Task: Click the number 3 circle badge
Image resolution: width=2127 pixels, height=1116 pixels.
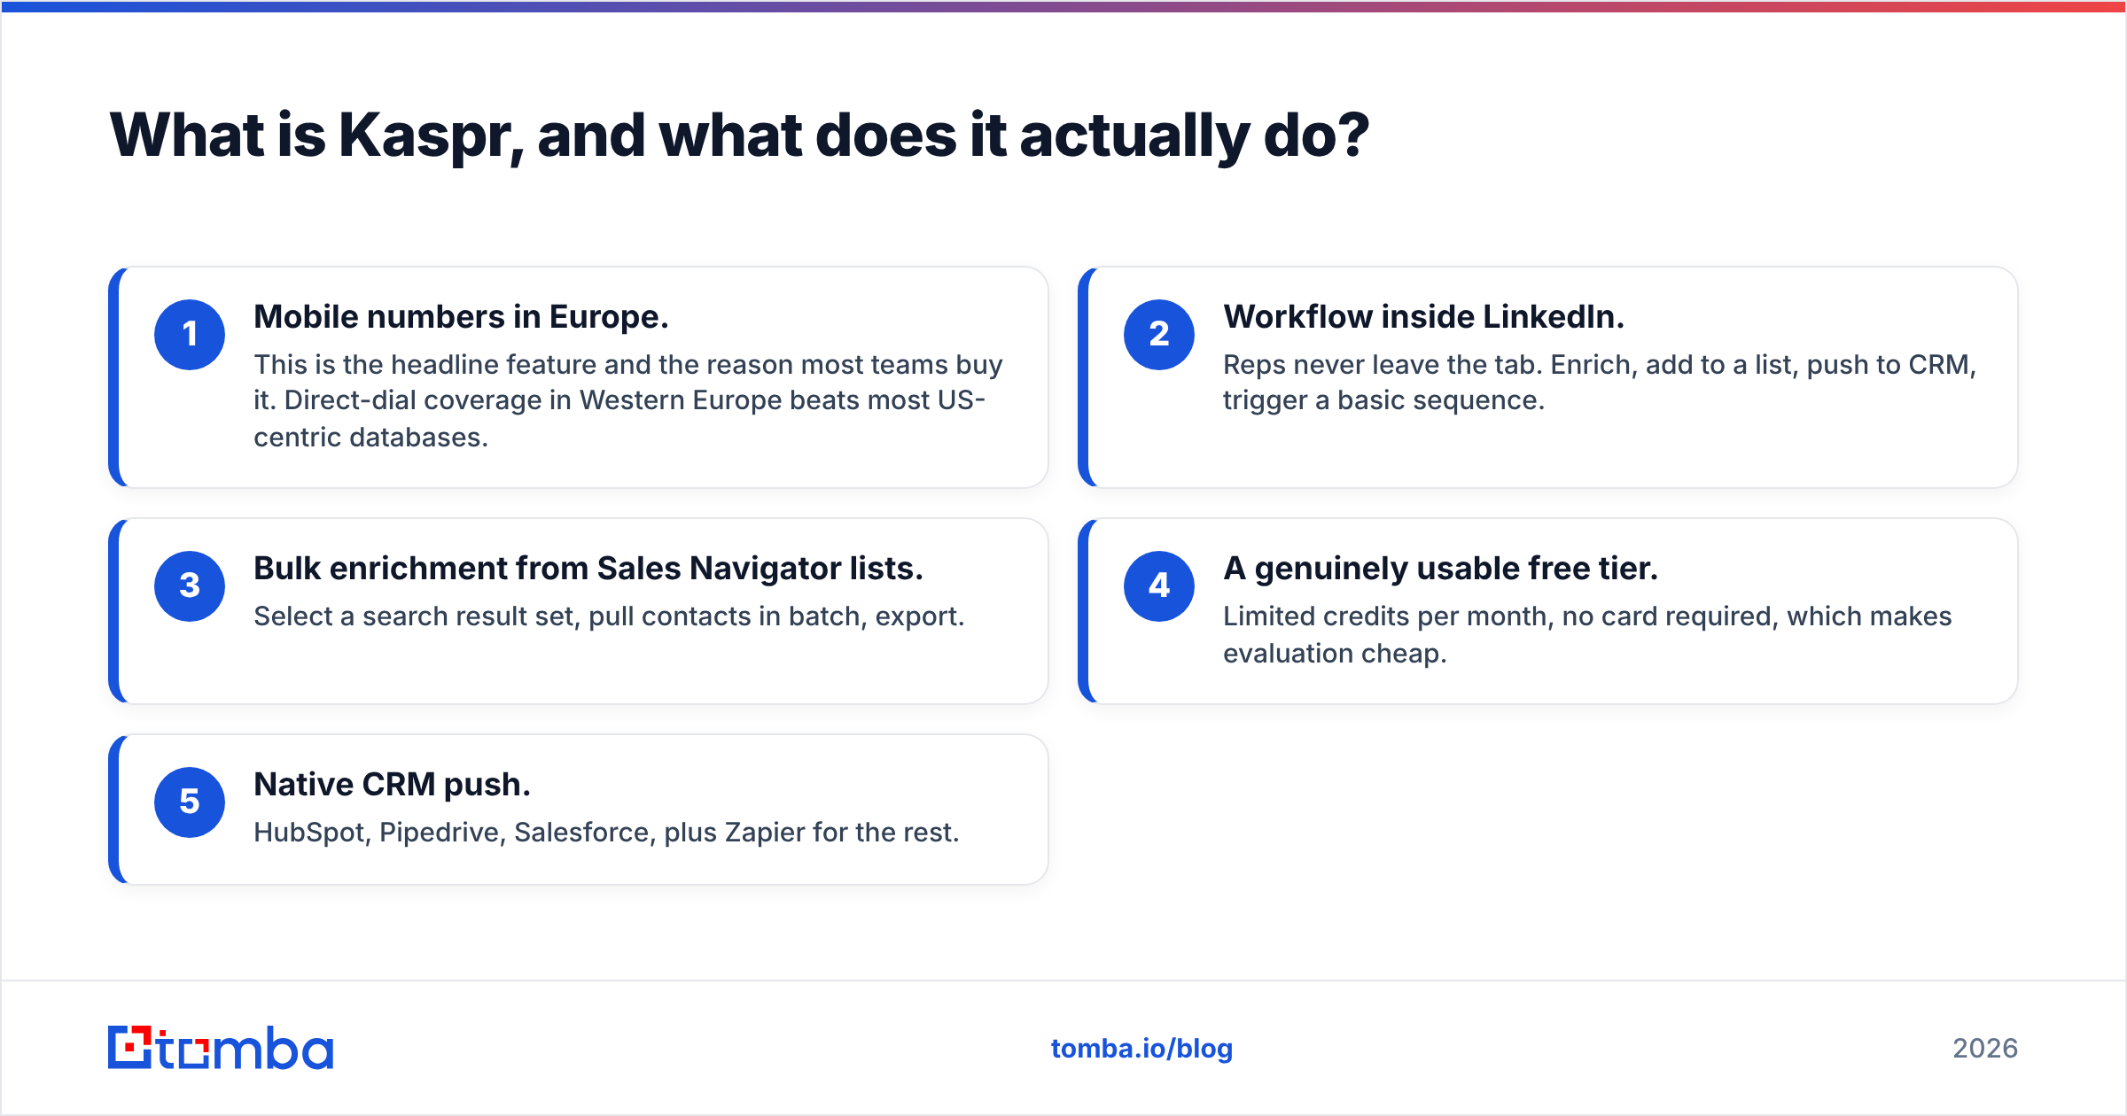Action: tap(190, 586)
